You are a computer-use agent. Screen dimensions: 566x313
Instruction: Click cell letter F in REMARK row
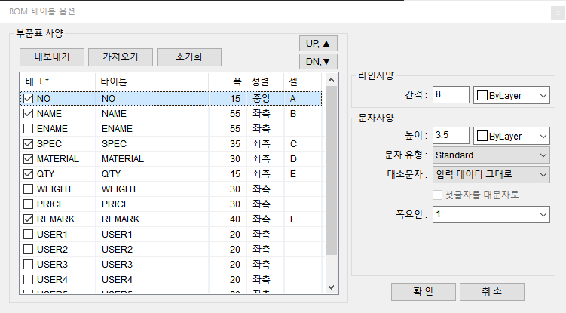292,219
